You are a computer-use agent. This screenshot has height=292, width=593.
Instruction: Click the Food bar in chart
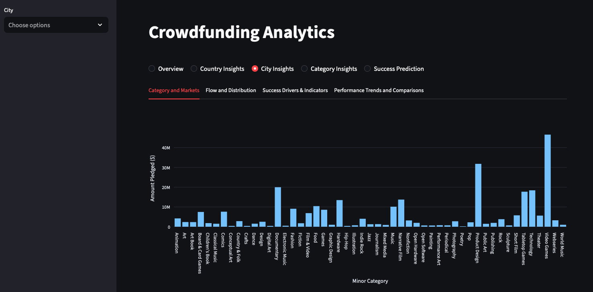click(x=316, y=216)
